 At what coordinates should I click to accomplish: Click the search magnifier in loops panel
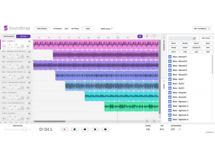click(x=194, y=38)
